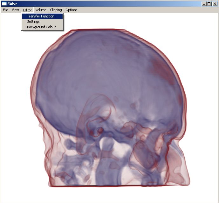Open the View menu
Image resolution: width=219 pixels, height=203 pixels.
[x=15, y=10]
